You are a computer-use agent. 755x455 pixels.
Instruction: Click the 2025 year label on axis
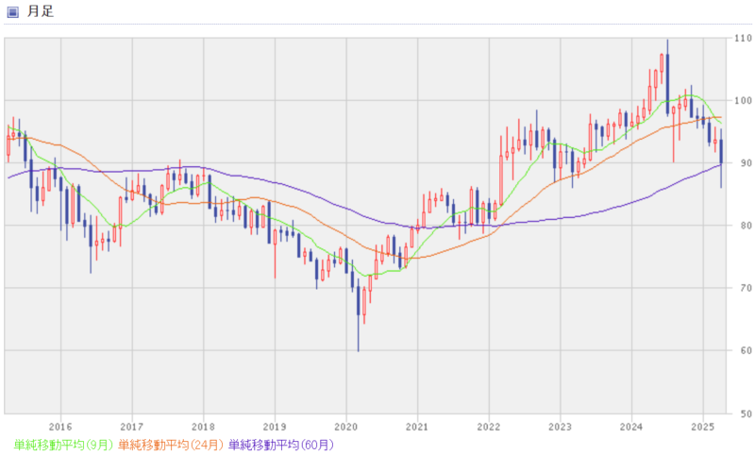[703, 427]
